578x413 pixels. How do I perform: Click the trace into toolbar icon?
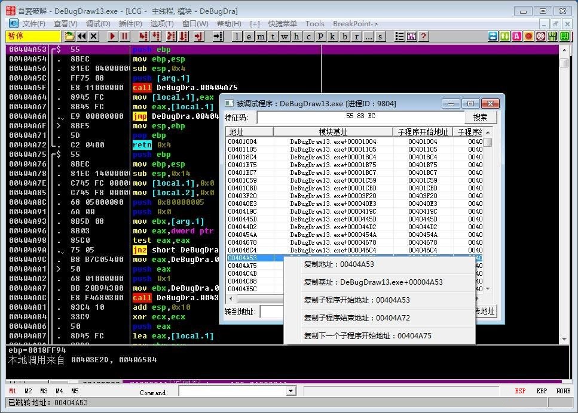[x=171, y=36]
